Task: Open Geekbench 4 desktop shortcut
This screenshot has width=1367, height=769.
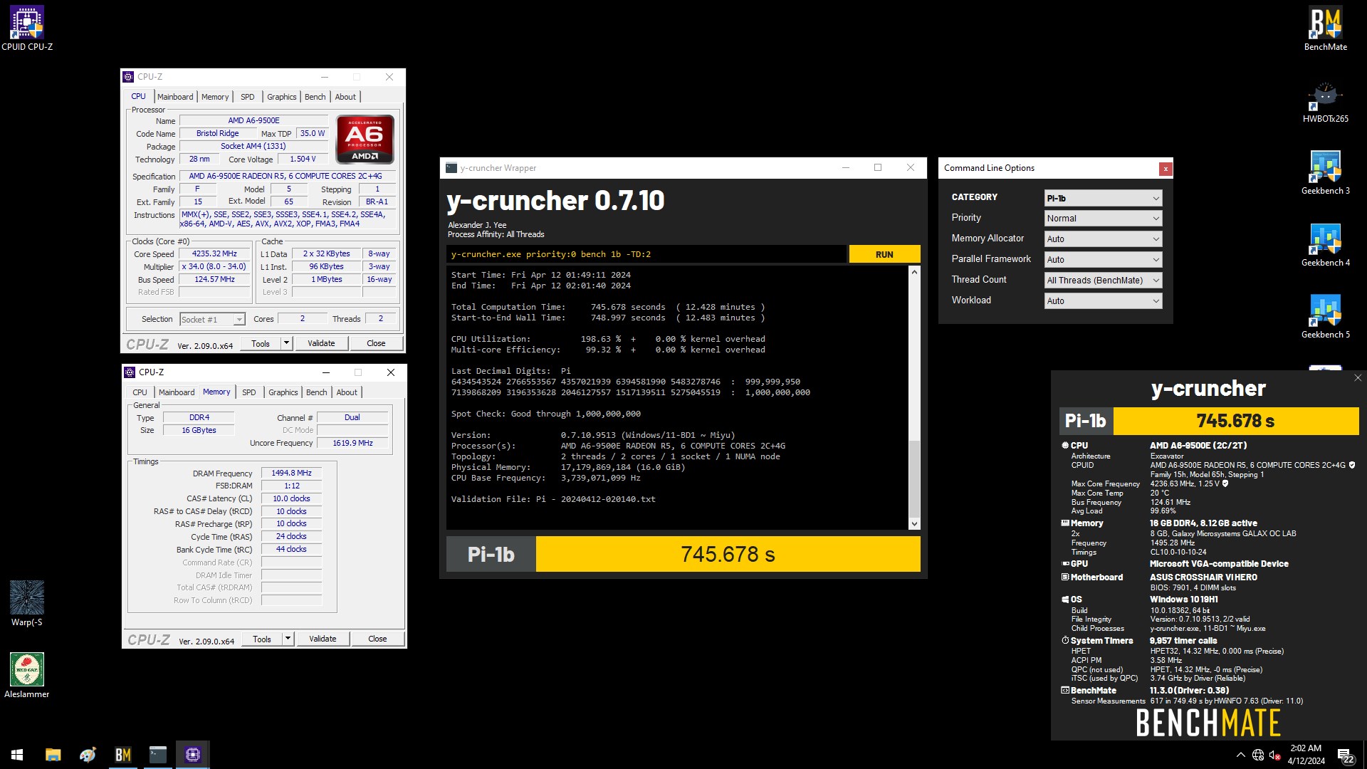Action: 1325,245
